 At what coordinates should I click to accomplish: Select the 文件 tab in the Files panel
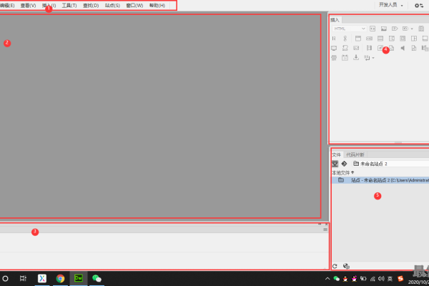(x=337, y=154)
